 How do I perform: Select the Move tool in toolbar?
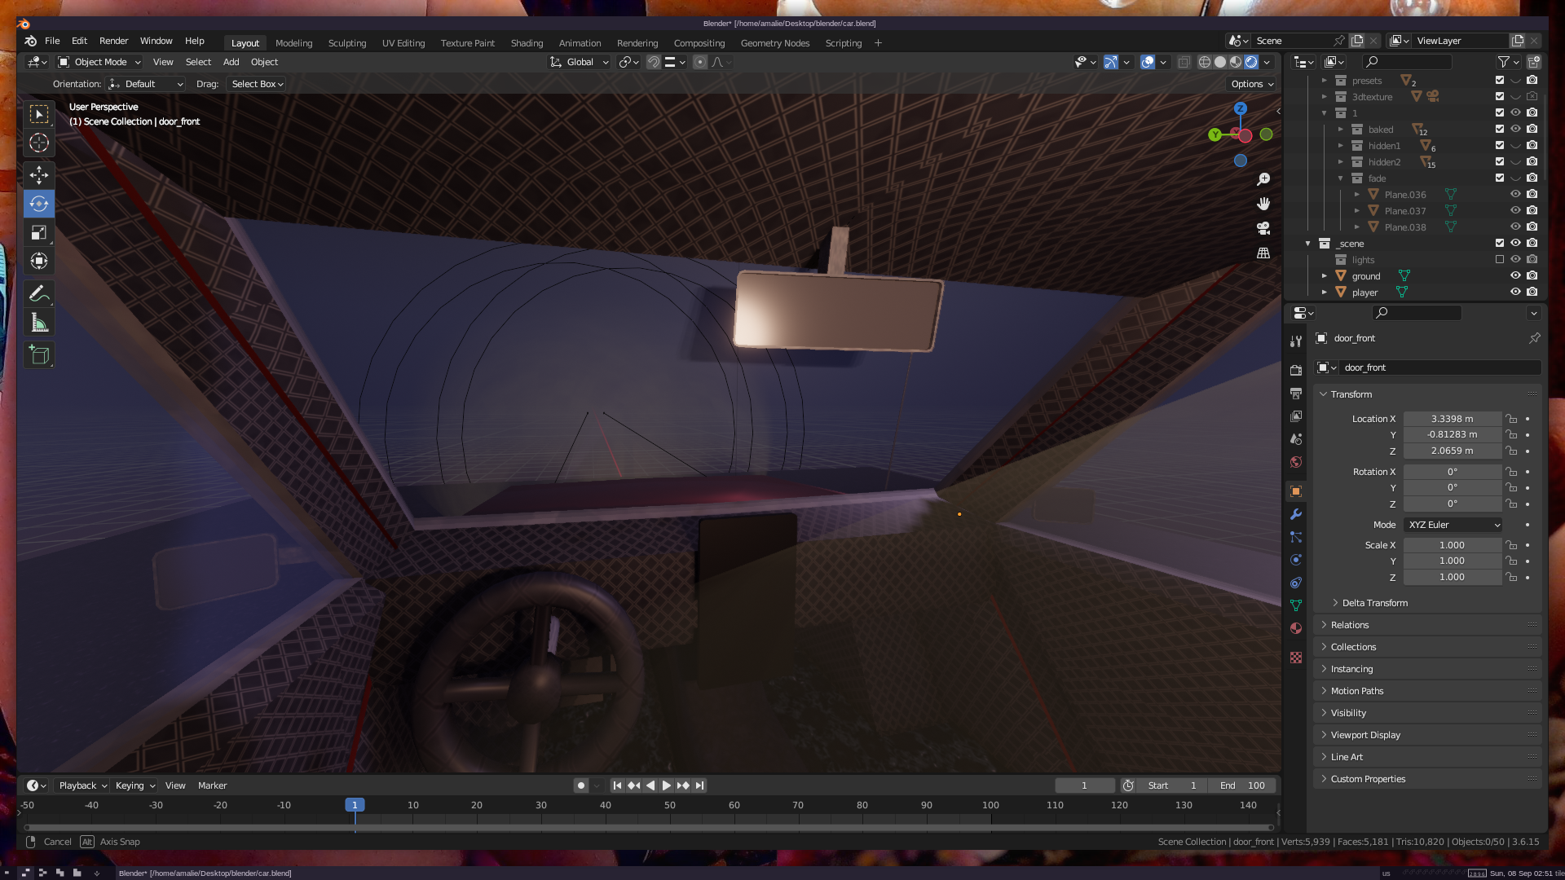pyautogui.click(x=38, y=174)
